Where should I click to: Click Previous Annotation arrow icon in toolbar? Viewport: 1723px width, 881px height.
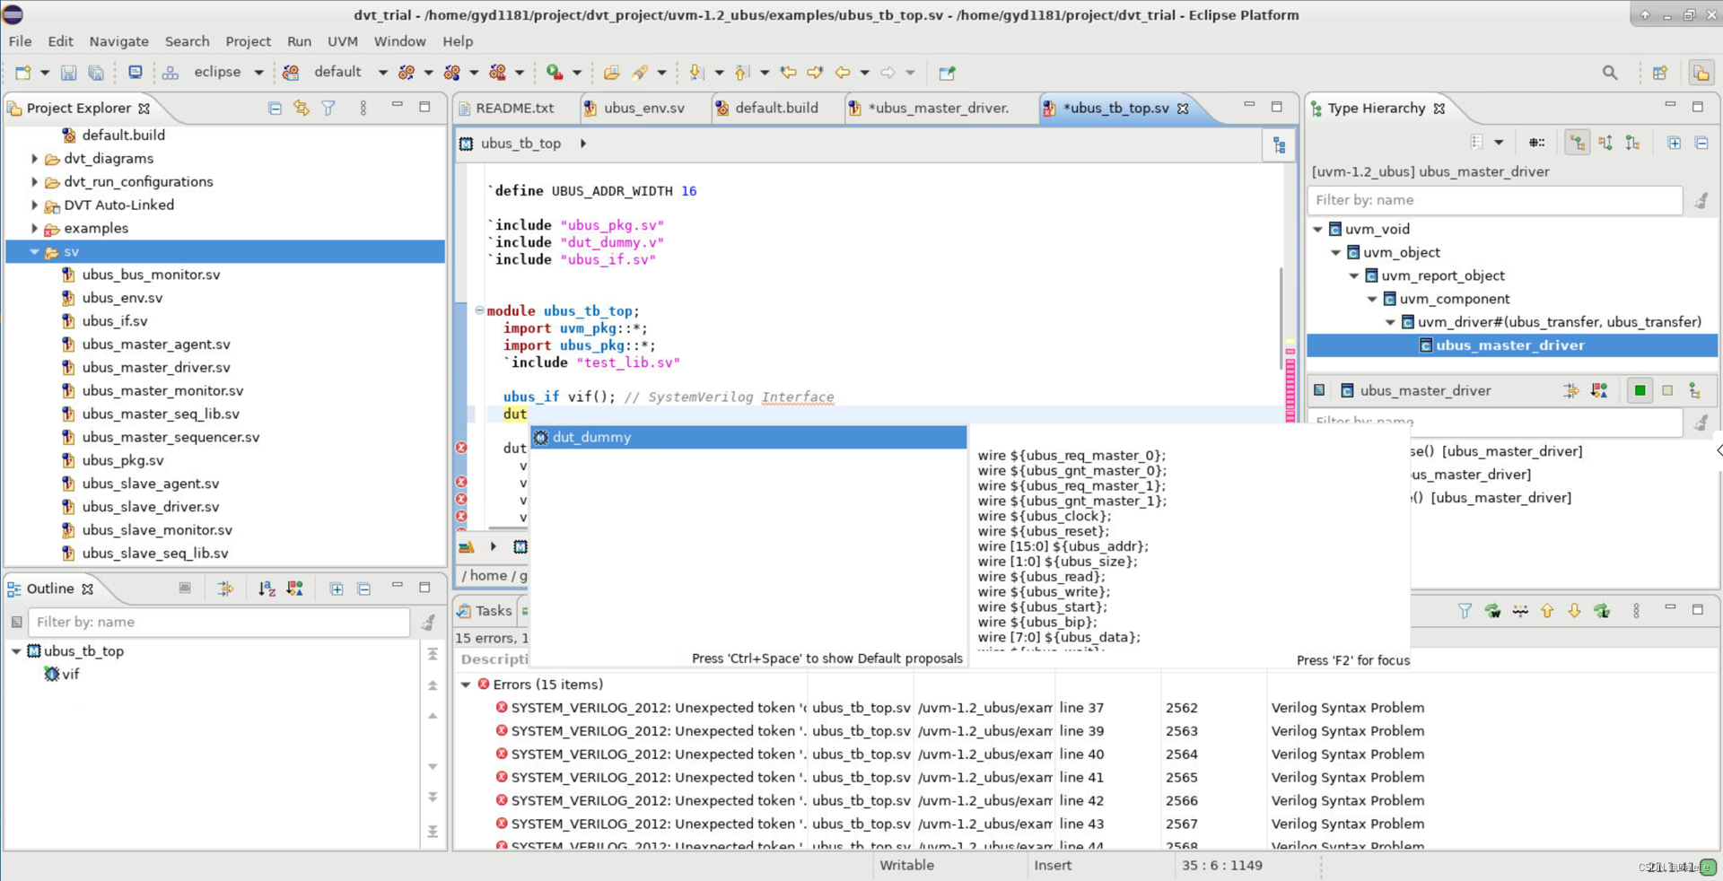pyautogui.click(x=741, y=73)
